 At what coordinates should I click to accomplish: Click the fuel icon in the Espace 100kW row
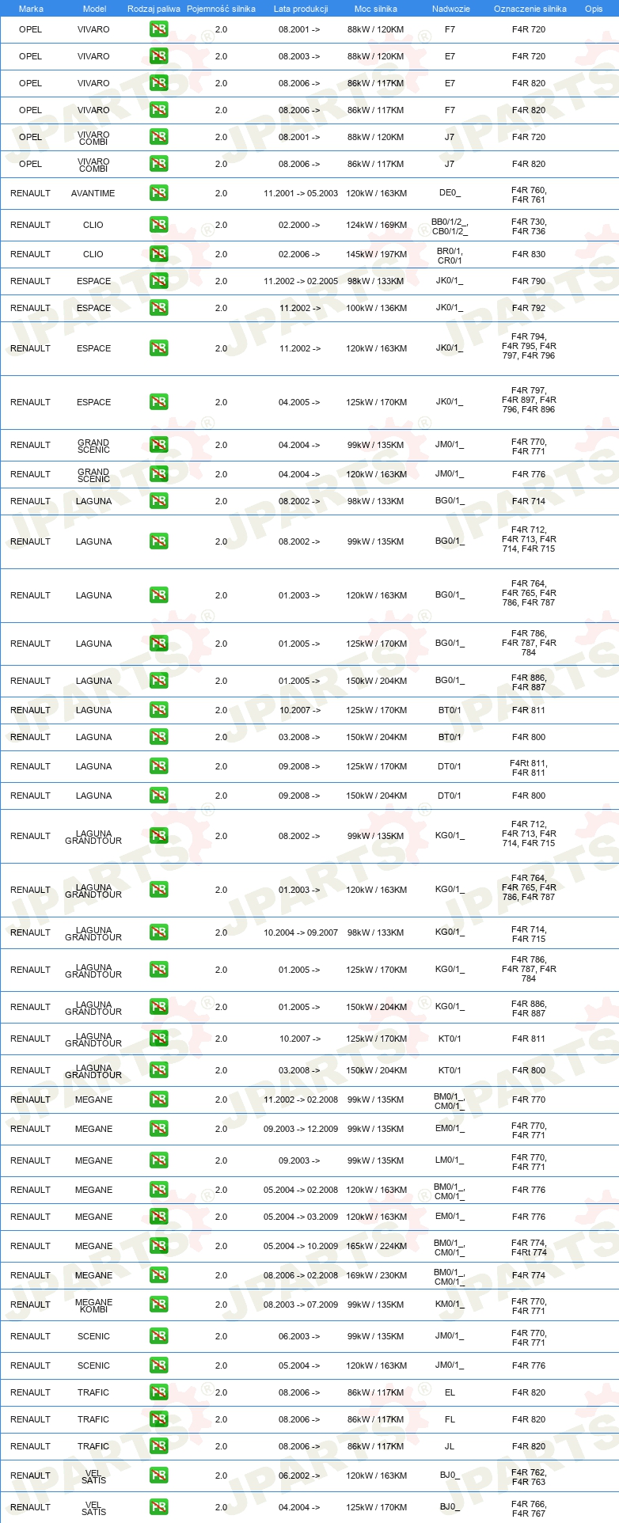[x=159, y=308]
